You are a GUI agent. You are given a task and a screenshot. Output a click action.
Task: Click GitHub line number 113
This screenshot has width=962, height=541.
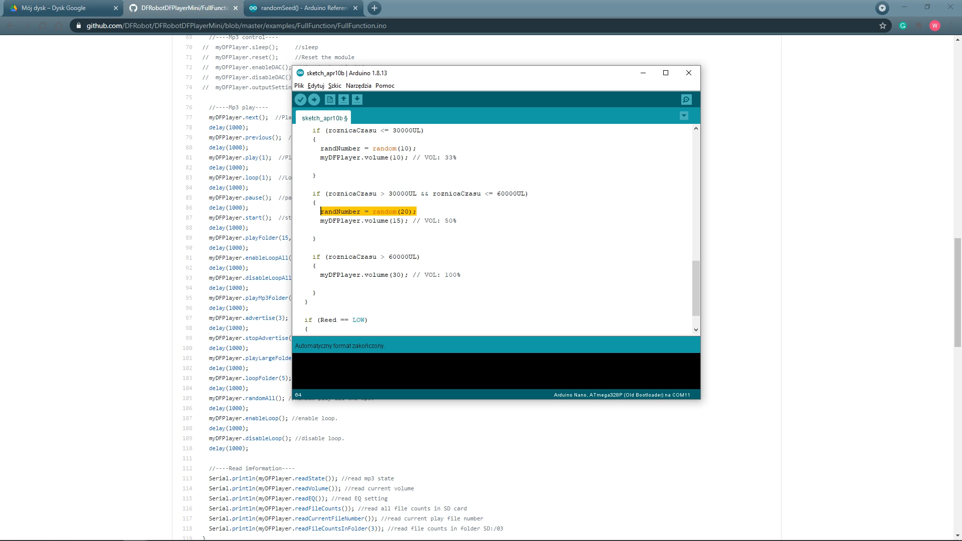(187, 478)
